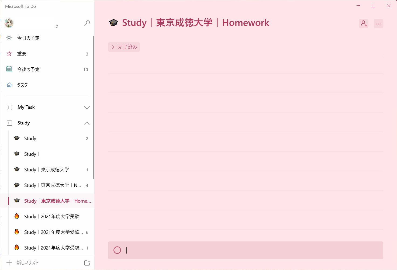Open タスク tasks list
The width and height of the screenshot is (397, 270).
point(22,85)
